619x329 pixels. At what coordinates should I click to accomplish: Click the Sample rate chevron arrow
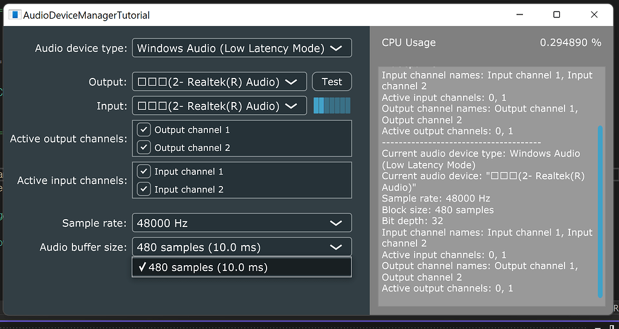point(336,223)
